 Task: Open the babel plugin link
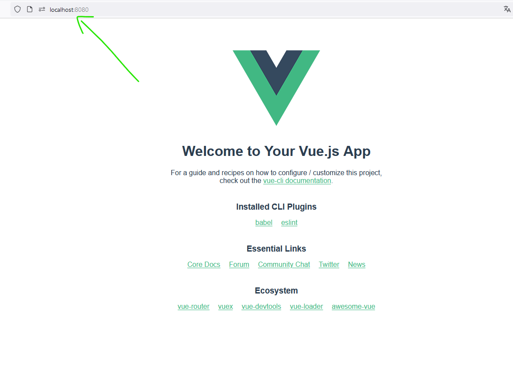tap(264, 222)
